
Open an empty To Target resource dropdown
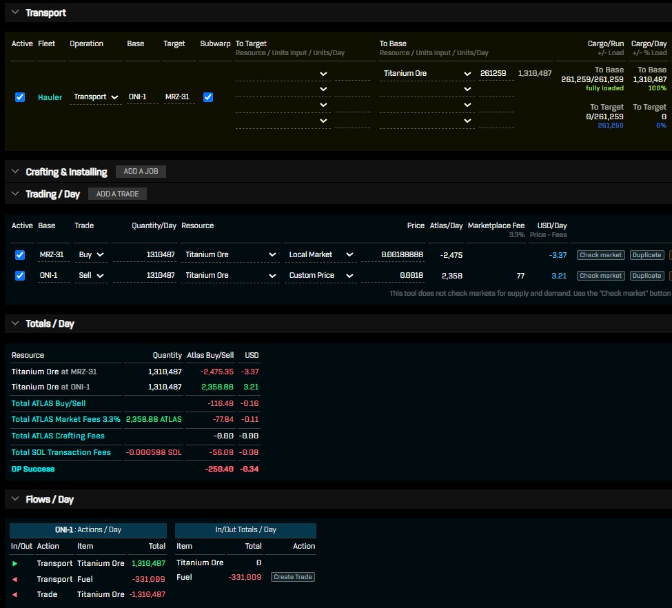click(x=324, y=73)
